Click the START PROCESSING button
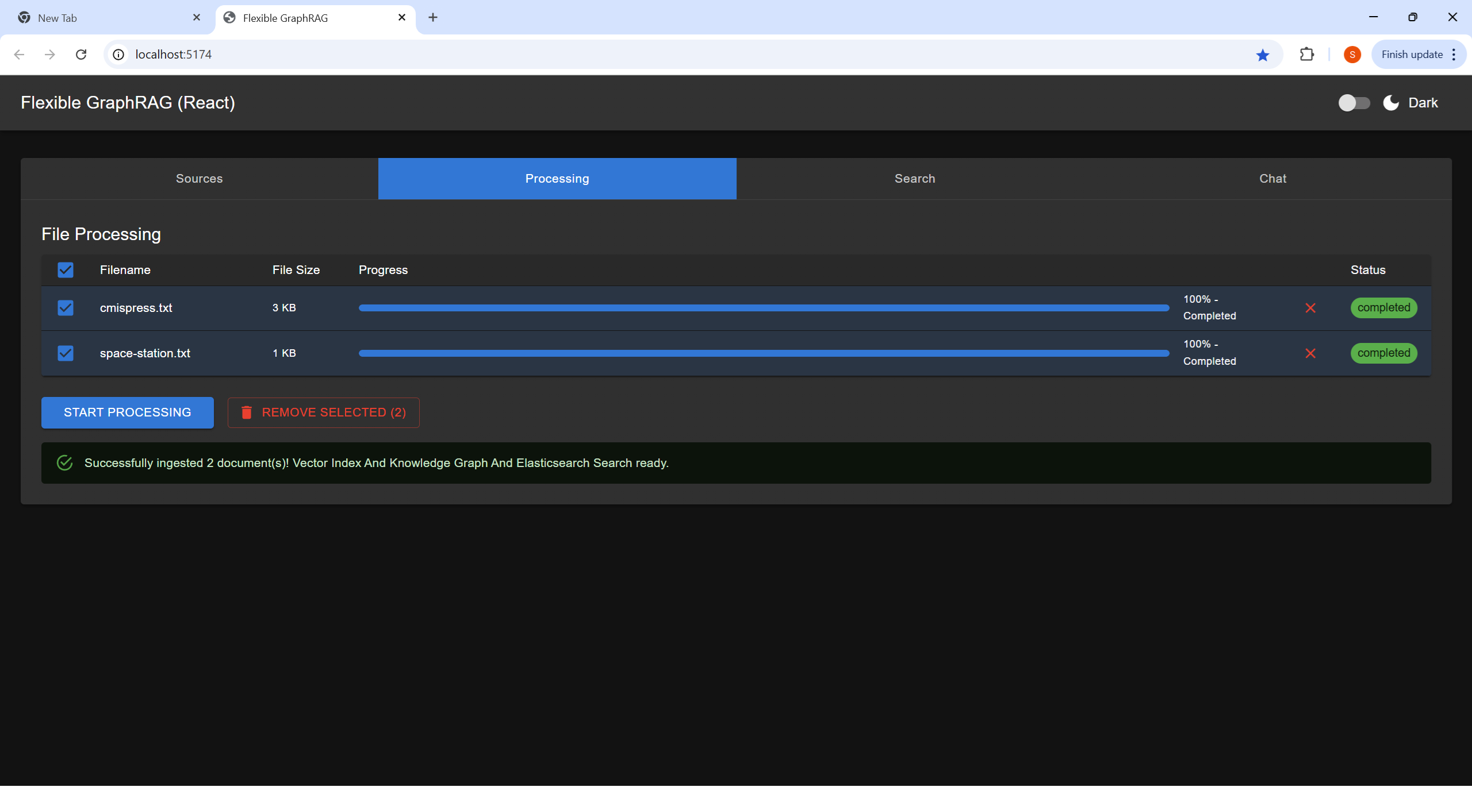The image size is (1472, 787). [x=127, y=412]
